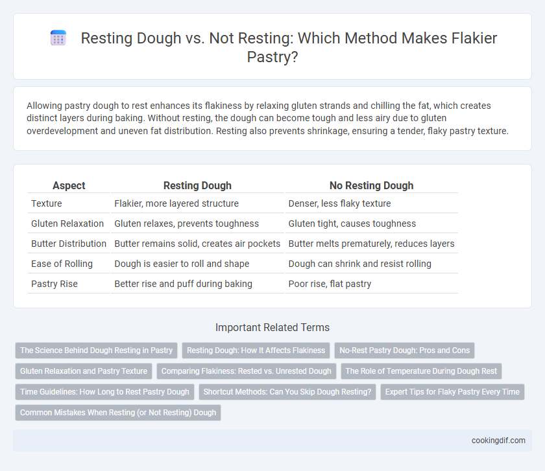Click 'Comparing Flakiness: Rested vs. Unrested Dough'
This screenshot has width=545, height=471.
247,371
